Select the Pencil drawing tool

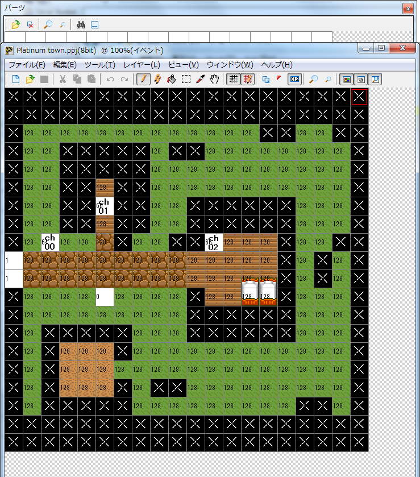144,80
